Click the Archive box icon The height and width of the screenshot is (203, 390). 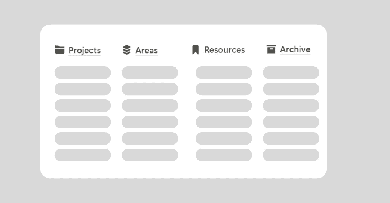click(x=271, y=49)
